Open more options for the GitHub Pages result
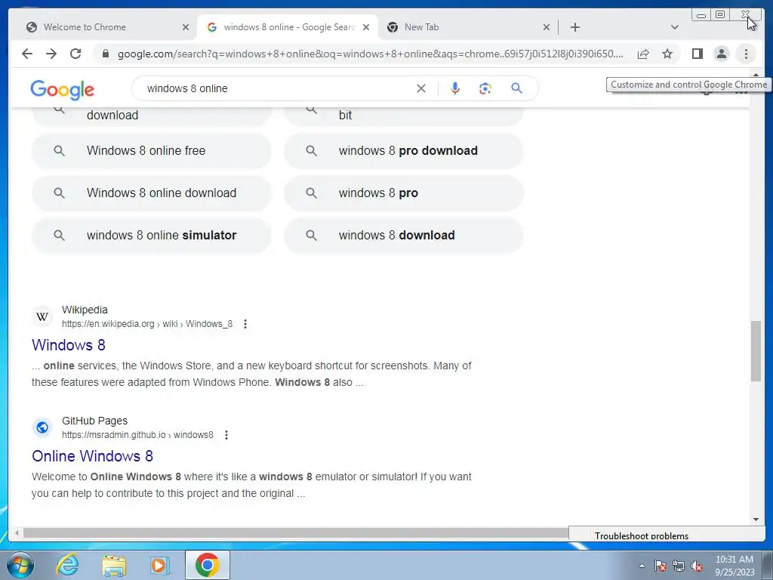The image size is (773, 580). [x=226, y=435]
